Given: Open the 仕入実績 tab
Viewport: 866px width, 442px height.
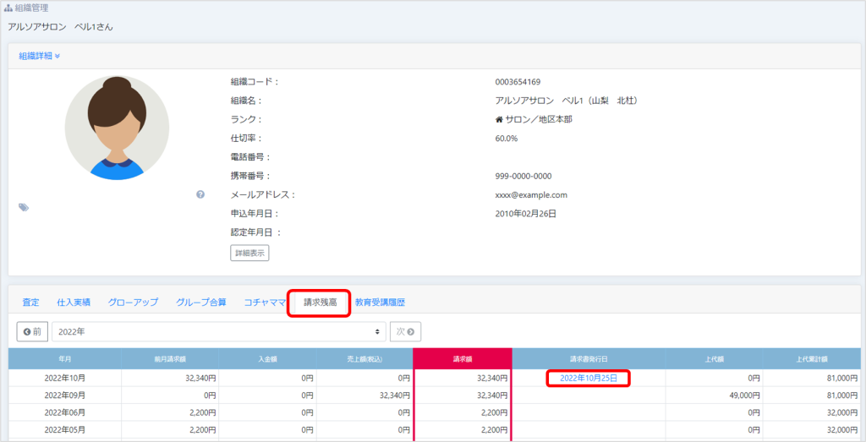Looking at the screenshot, I should [x=74, y=303].
